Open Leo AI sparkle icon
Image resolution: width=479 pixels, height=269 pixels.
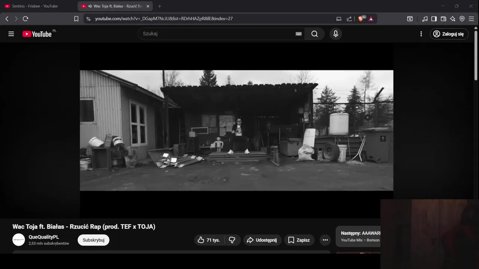tap(453, 19)
